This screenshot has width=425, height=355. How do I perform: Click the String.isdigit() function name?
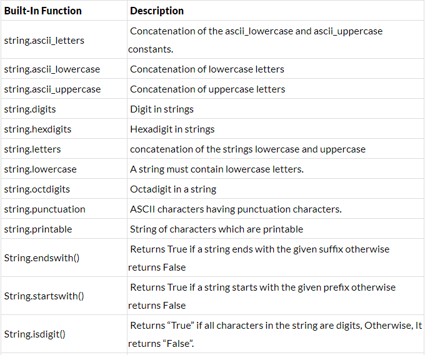pos(35,334)
